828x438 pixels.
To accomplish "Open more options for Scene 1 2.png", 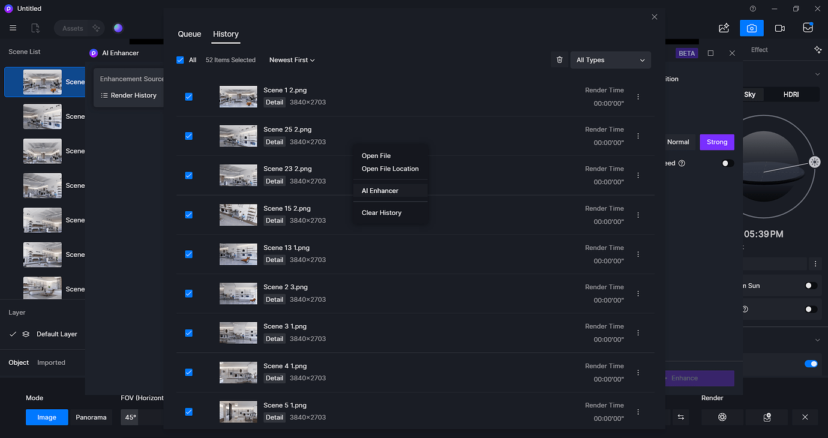I will tap(638, 97).
